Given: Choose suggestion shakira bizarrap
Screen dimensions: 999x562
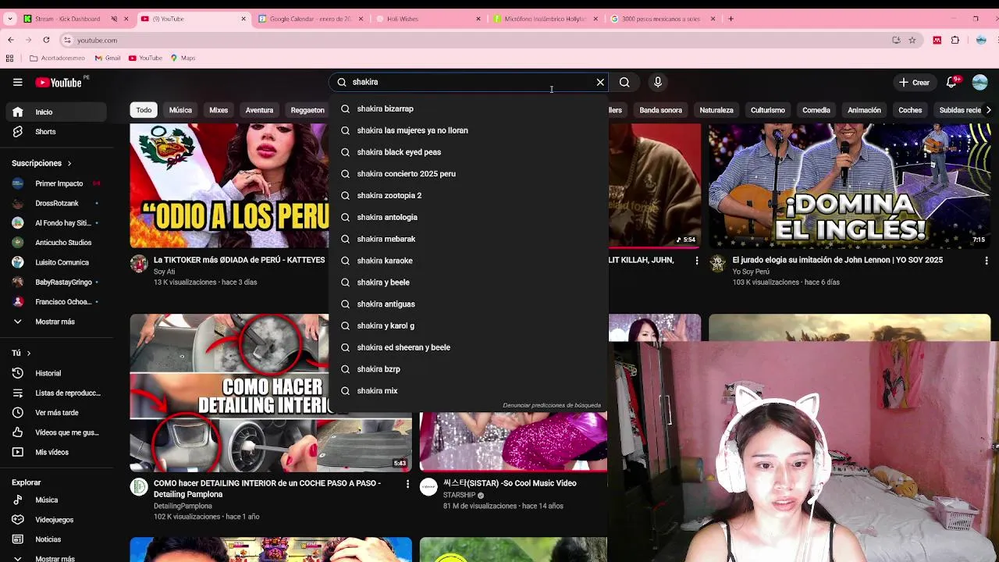Looking at the screenshot, I should 468,108.
